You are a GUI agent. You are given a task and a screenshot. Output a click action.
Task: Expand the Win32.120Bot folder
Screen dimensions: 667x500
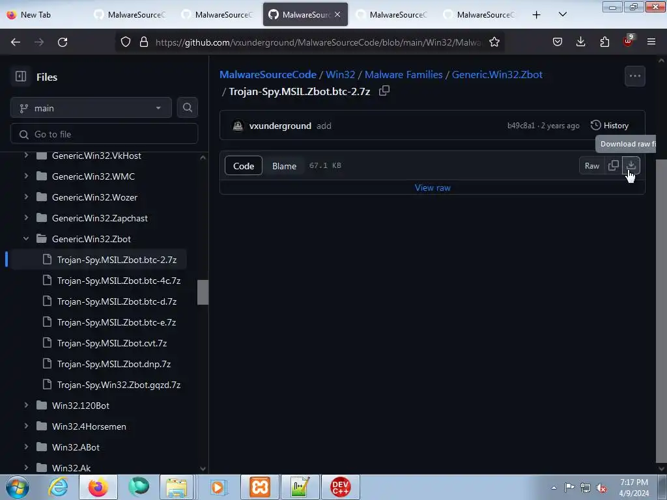26,405
